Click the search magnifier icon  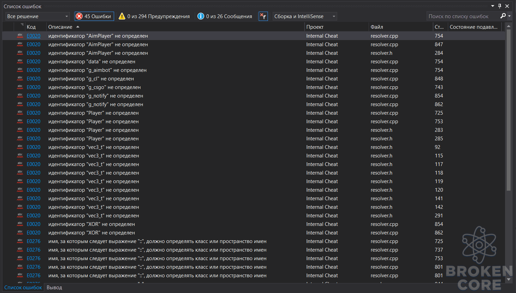click(x=503, y=16)
